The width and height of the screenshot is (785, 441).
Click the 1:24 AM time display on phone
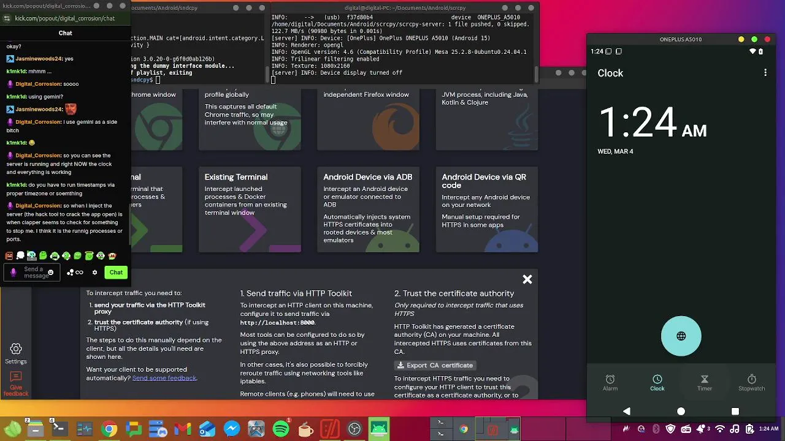(653, 123)
